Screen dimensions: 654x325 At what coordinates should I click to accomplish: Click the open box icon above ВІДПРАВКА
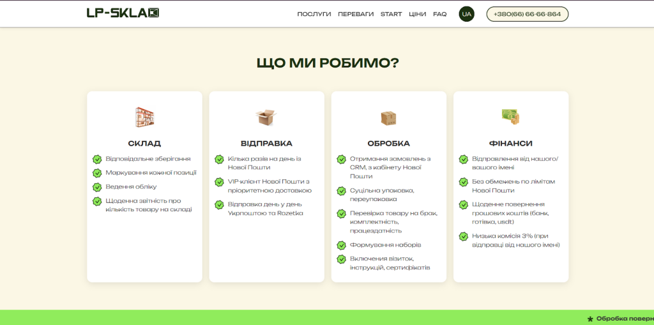266,117
